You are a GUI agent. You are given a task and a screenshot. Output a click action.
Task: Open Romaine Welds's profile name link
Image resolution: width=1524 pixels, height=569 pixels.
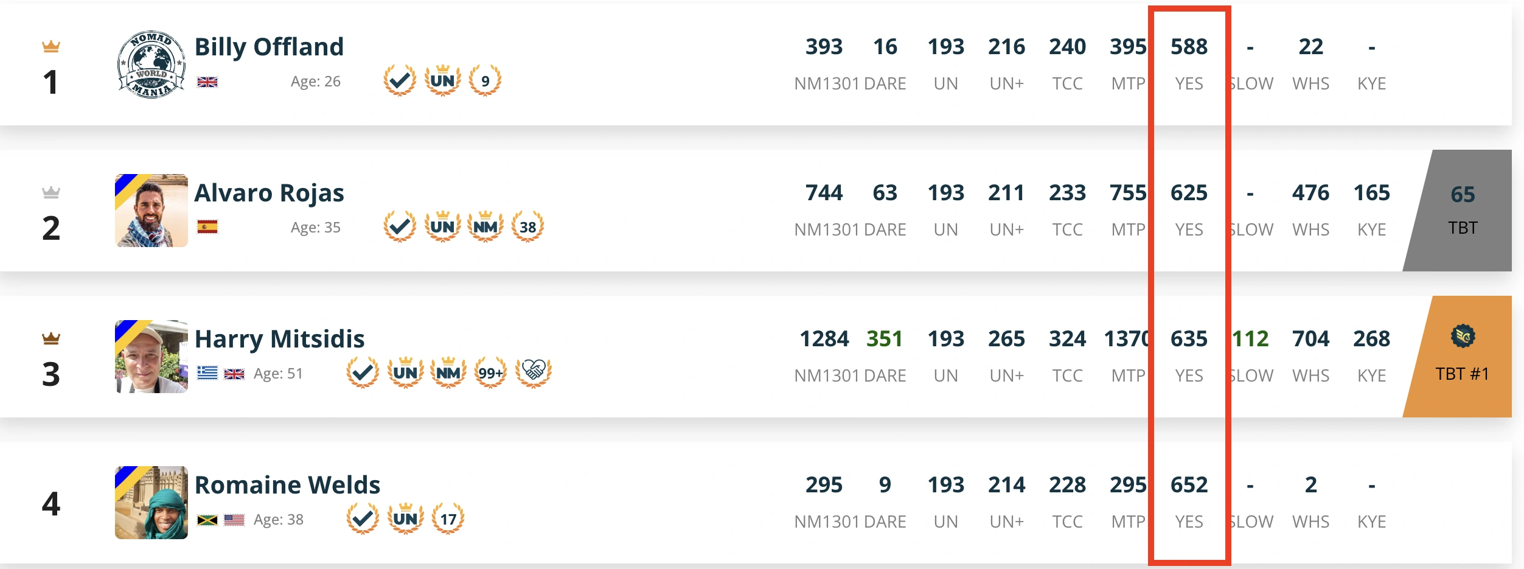287,485
